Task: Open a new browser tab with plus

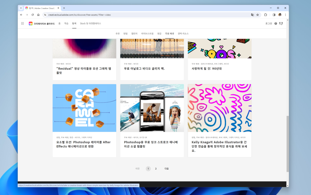Action: click(64, 8)
